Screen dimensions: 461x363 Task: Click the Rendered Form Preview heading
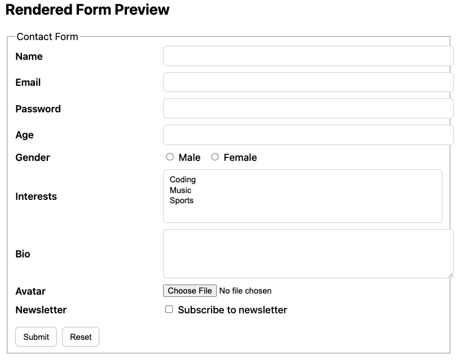coord(87,10)
